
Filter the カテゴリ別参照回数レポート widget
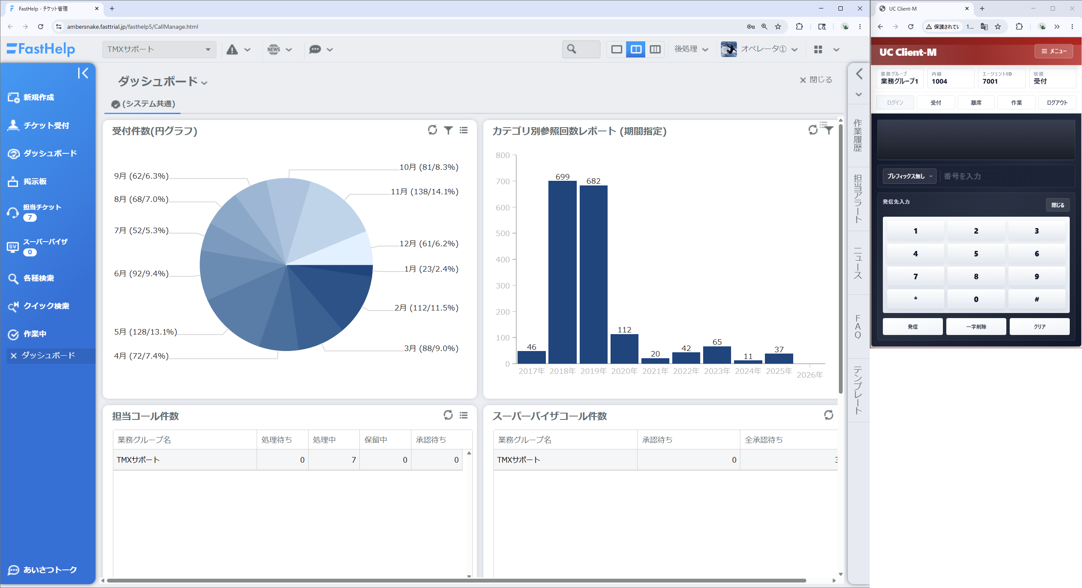[x=829, y=130]
